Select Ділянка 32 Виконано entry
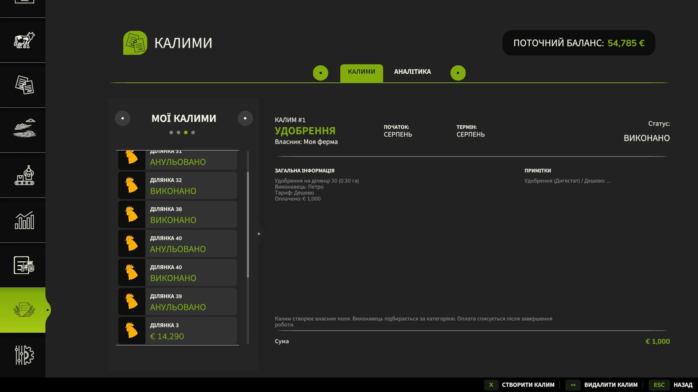Screen dimensions: 698x392 (177, 185)
